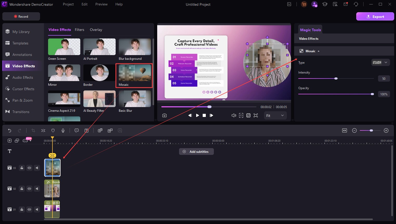The width and height of the screenshot is (396, 224).
Task: Click the text track T icon
Action: 10,151
